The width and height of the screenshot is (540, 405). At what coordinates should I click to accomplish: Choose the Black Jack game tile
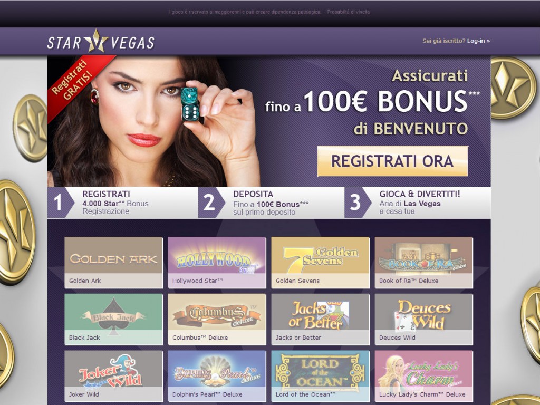pyautogui.click(x=114, y=319)
